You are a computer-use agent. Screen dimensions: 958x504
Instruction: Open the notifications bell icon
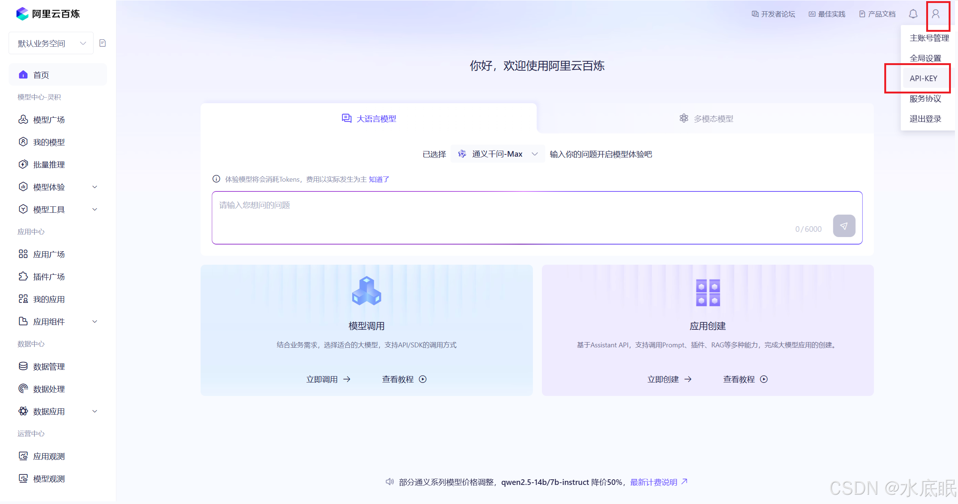(913, 14)
